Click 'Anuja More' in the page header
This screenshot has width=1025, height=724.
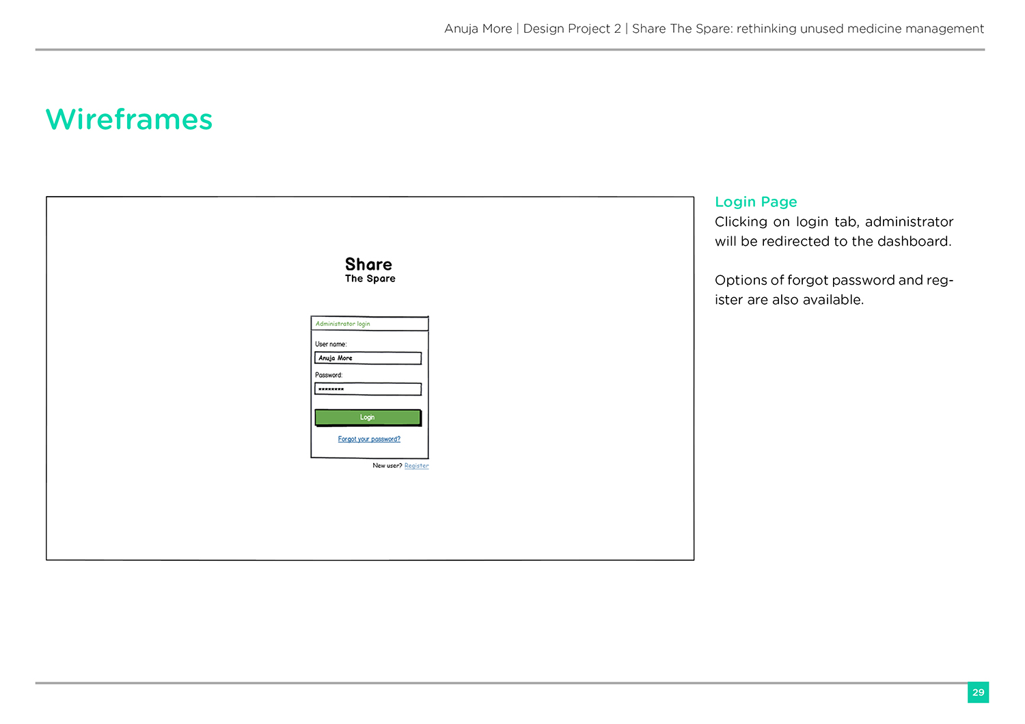(x=478, y=29)
